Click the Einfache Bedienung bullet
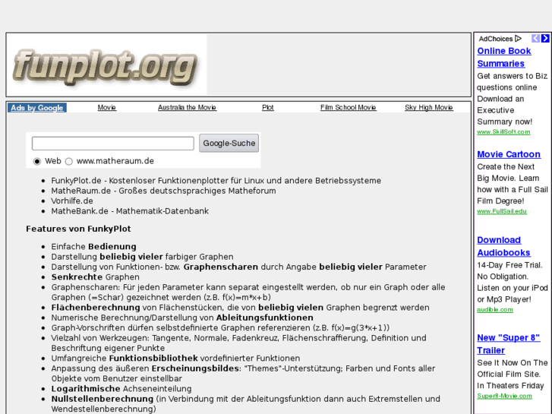 click(x=93, y=247)
